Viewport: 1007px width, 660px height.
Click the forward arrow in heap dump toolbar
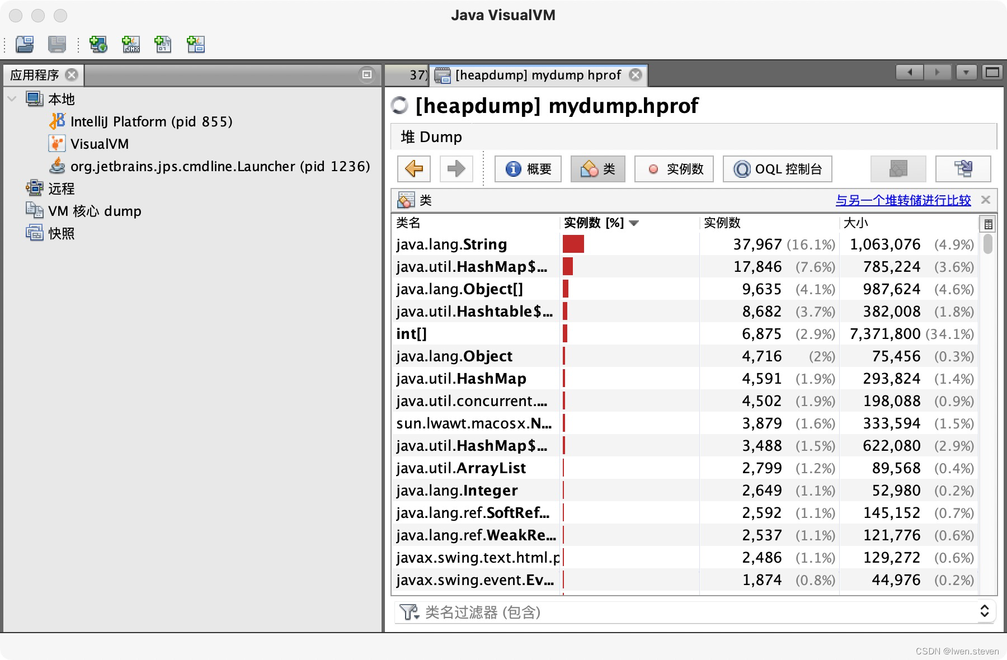[457, 168]
